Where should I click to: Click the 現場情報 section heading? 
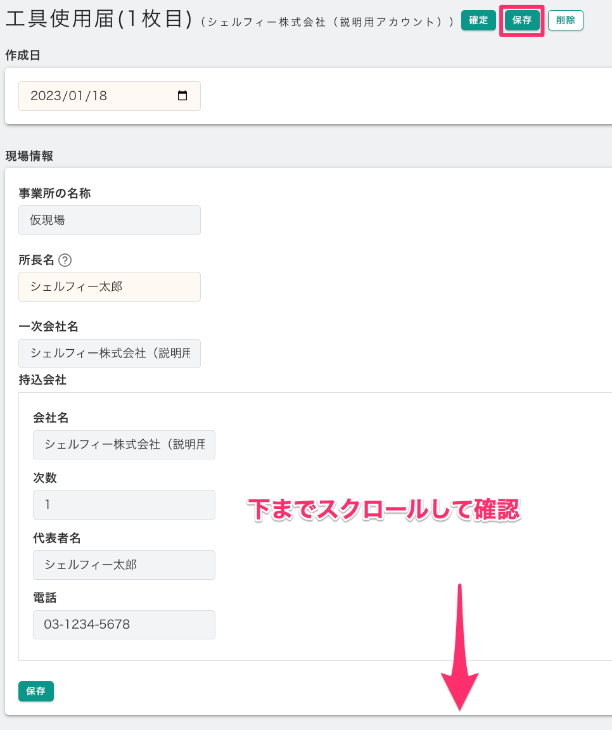tap(29, 156)
